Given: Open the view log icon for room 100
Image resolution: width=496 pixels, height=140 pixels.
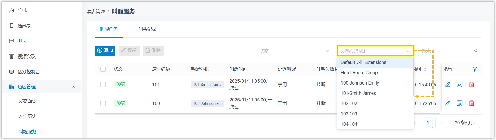Looking at the screenshot, I should point(459,103).
